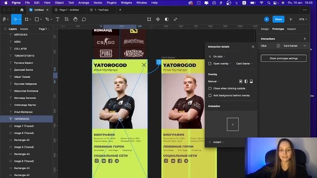Click the Facebook icon on left card

point(110,161)
